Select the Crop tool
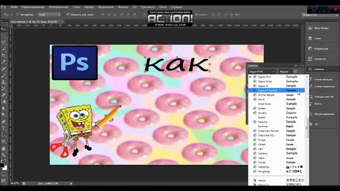Viewport: 340px width, 191px height. coord(4,55)
